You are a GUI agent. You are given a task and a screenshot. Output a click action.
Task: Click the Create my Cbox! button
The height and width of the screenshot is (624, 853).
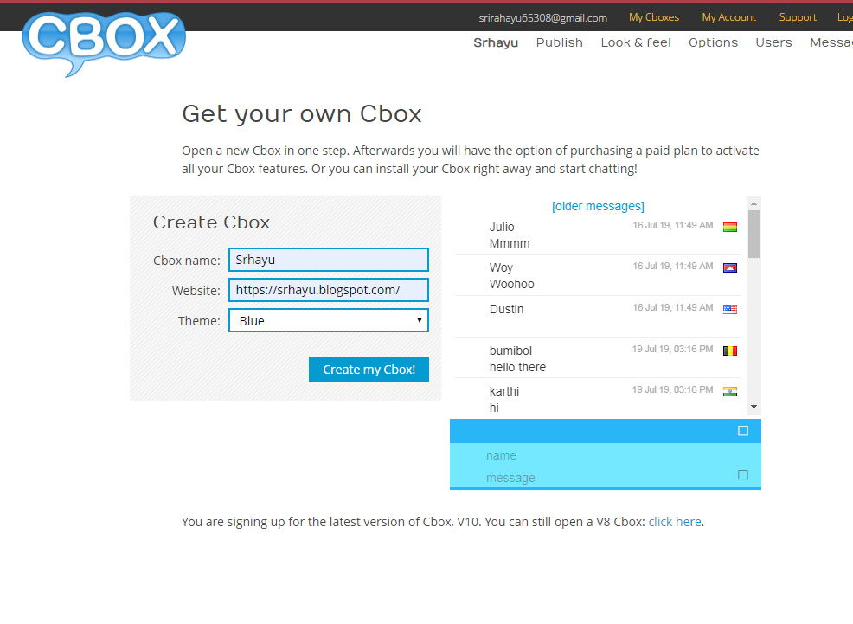click(x=369, y=370)
